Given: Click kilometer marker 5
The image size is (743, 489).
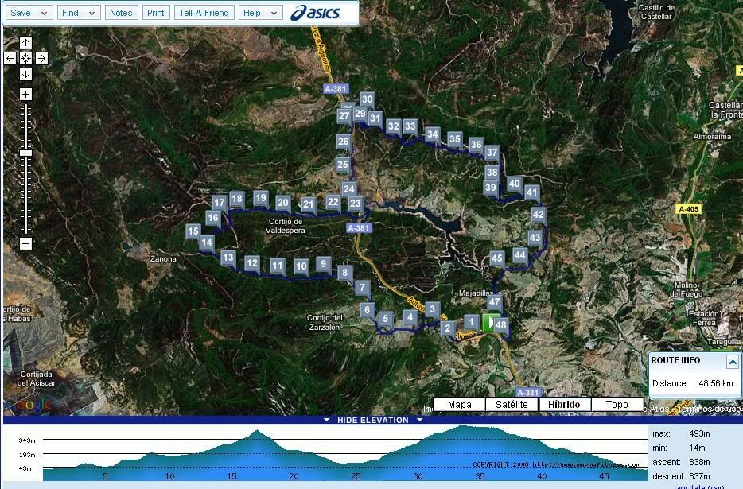Looking at the screenshot, I should (386, 319).
